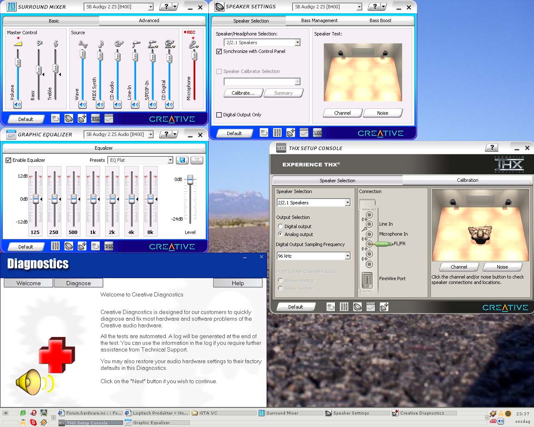Click the Wave waveform icon in Surround Mixer

point(83,44)
